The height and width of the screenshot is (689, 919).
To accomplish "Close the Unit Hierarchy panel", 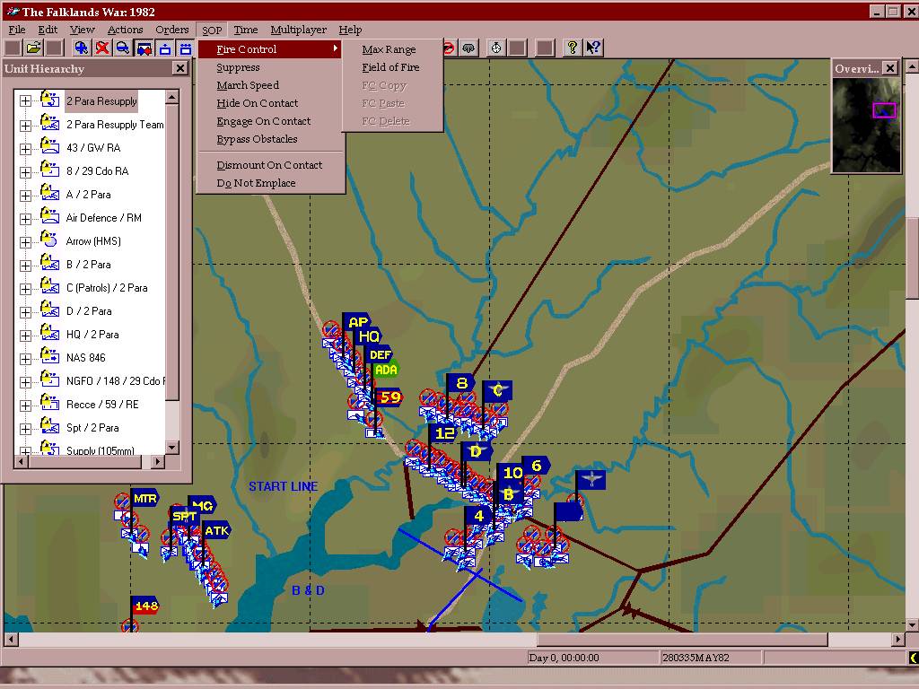I will pos(179,68).
